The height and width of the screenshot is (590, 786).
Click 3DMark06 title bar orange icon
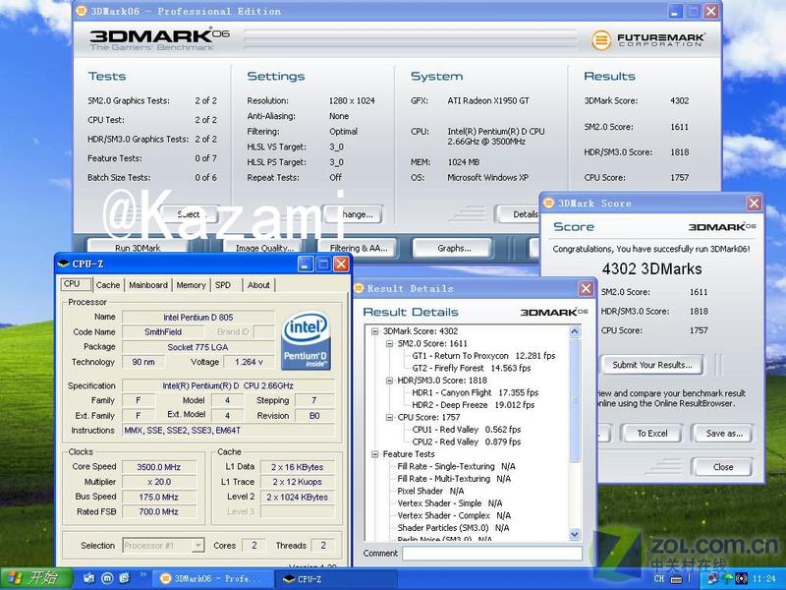(82, 11)
